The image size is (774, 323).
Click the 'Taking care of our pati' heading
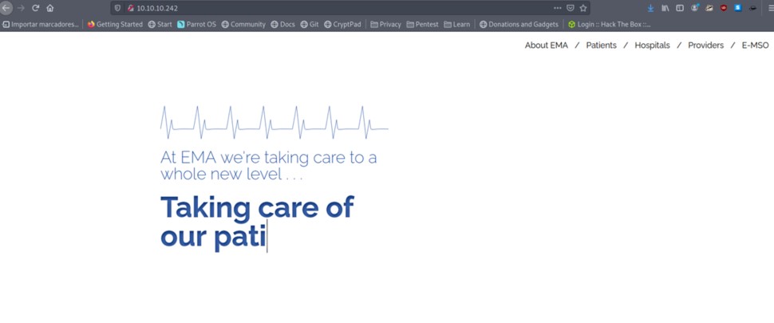tap(257, 222)
